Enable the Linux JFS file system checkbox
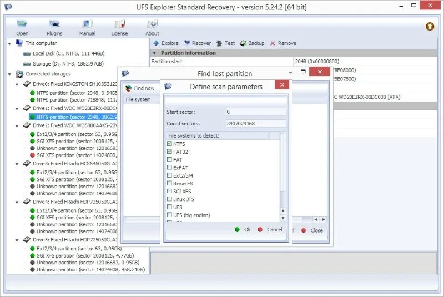 tap(169, 199)
